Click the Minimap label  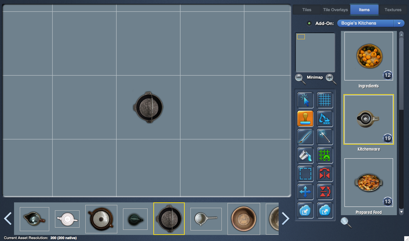tap(315, 77)
